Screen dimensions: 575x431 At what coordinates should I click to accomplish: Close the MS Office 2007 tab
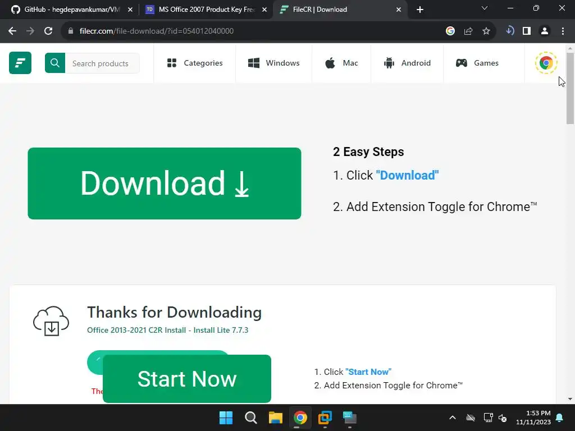coord(264,10)
